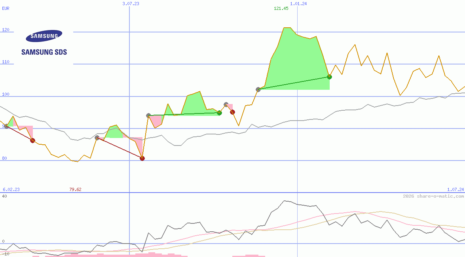Screen dimensions: 465x257
Task: Click the leftmost red sell marker near 88
Action: (x=32, y=140)
